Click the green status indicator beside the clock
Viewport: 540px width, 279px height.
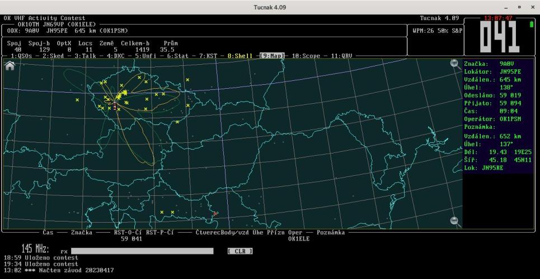(x=531, y=24)
